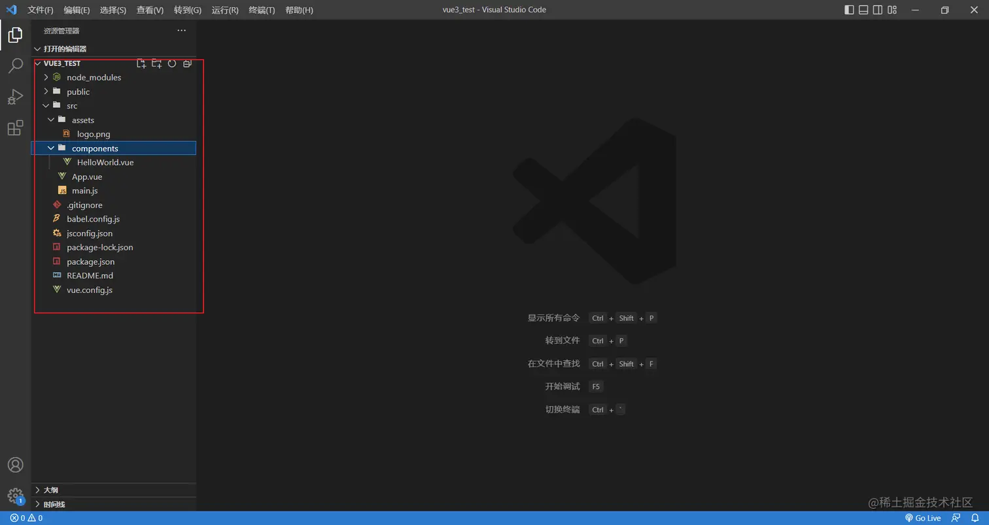Open README.md file
The height and width of the screenshot is (525, 989).
tap(114, 275)
